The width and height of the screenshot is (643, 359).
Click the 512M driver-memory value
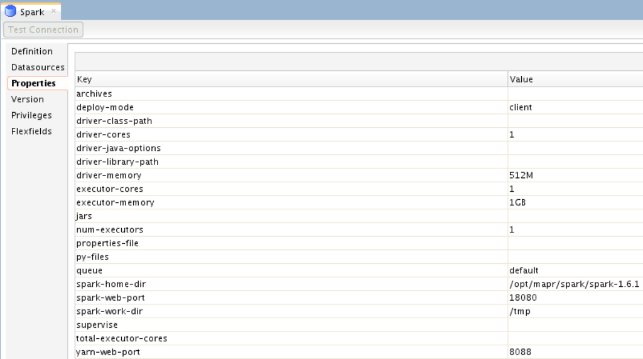pos(521,175)
